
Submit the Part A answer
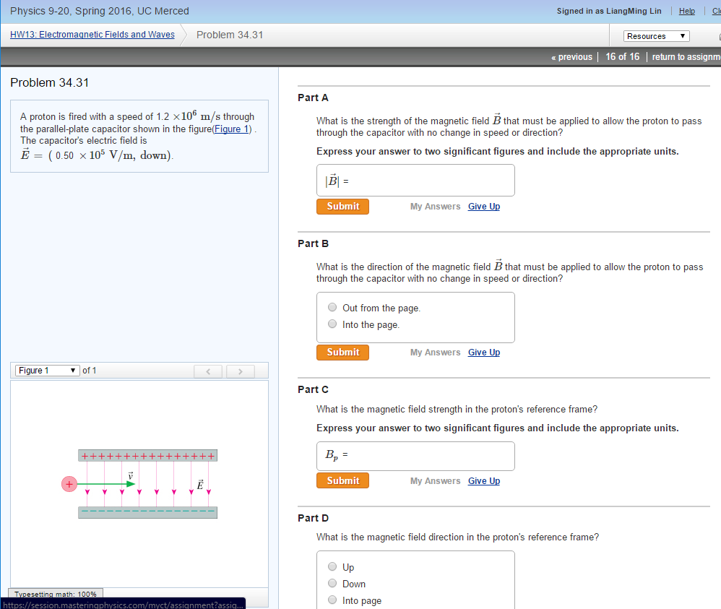tap(342, 206)
